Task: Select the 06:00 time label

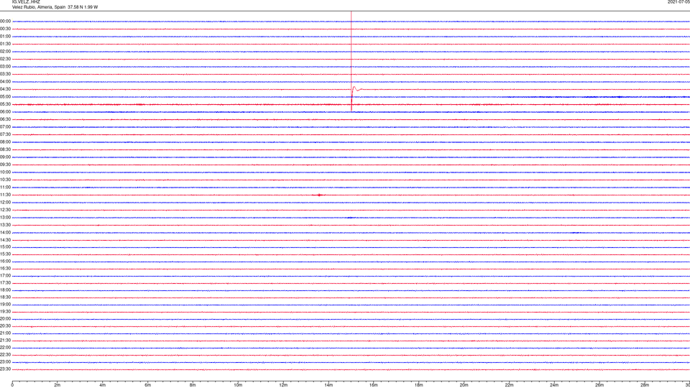Action: point(5,112)
